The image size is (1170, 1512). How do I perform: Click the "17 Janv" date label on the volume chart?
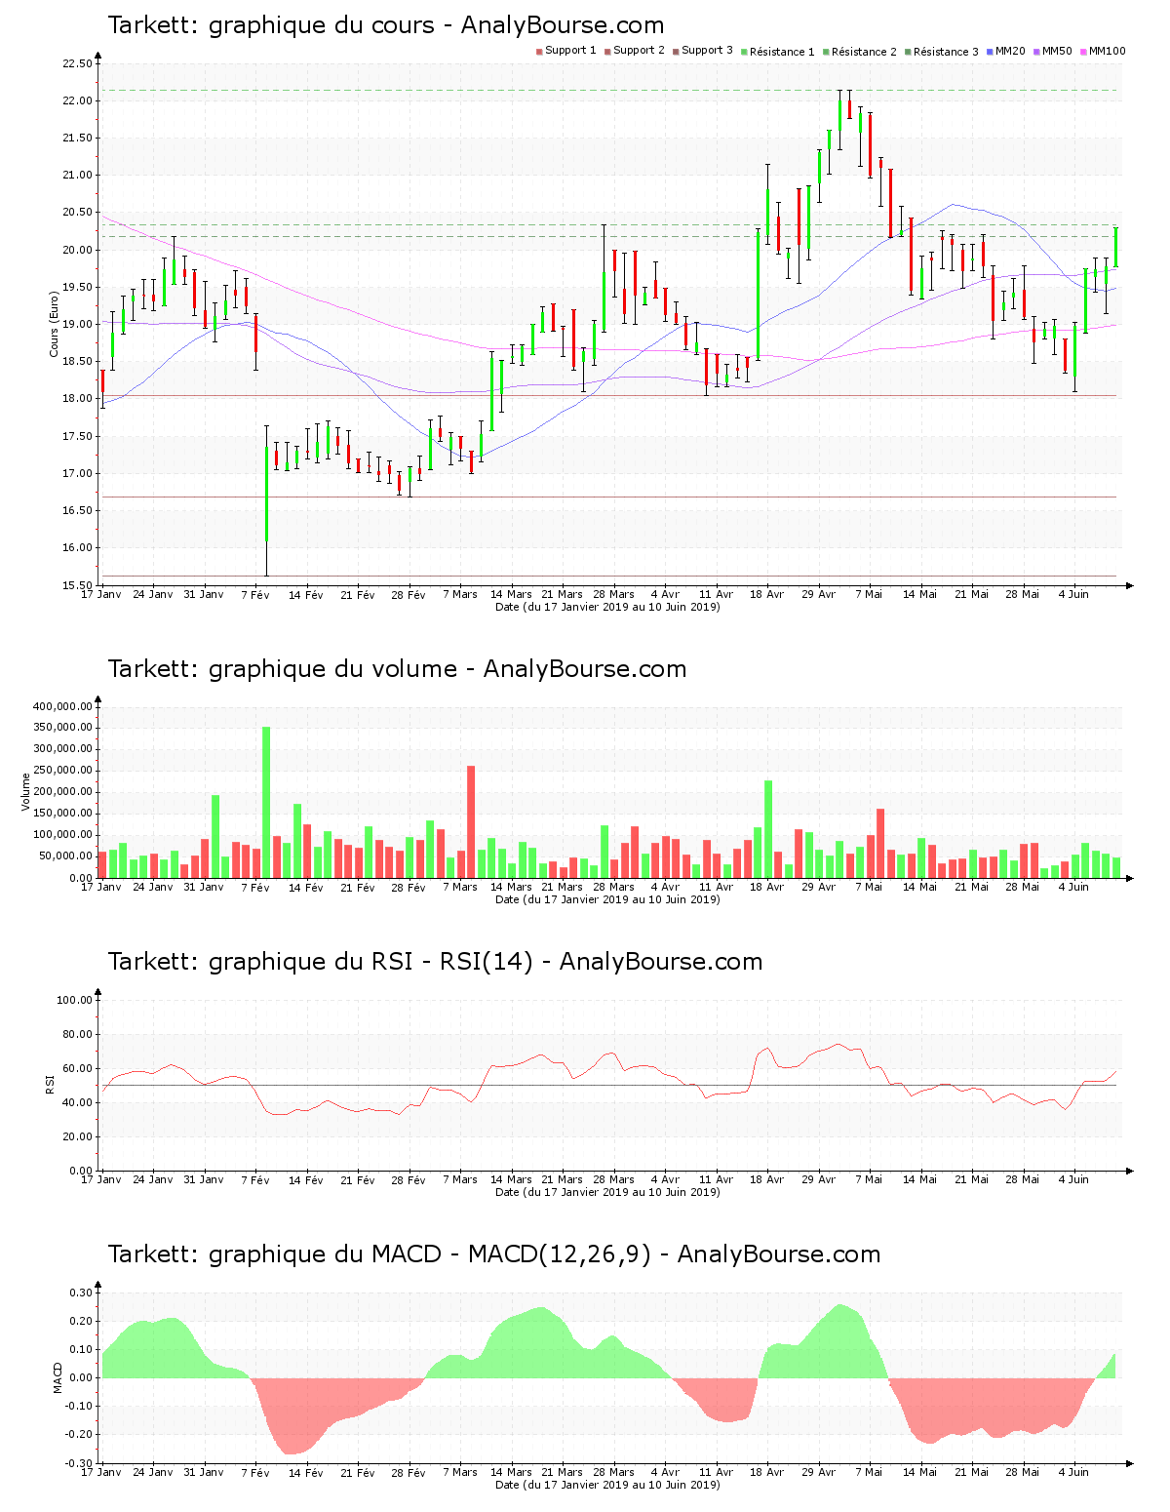pos(101,888)
